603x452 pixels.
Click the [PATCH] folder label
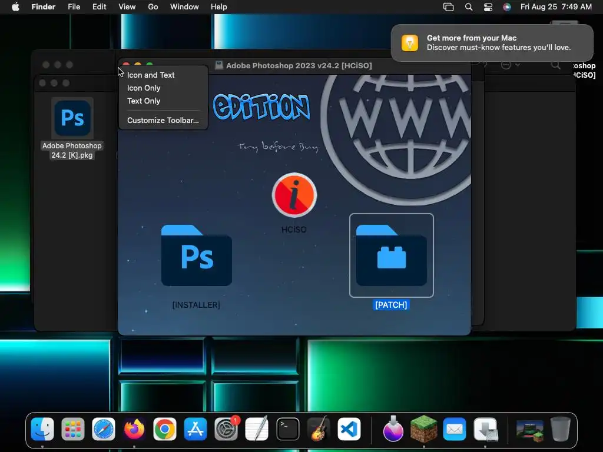[391, 305]
